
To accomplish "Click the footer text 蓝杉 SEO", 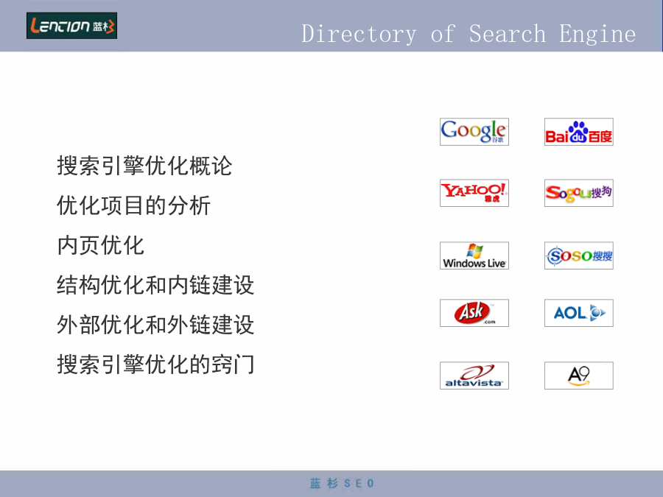I will click(342, 483).
